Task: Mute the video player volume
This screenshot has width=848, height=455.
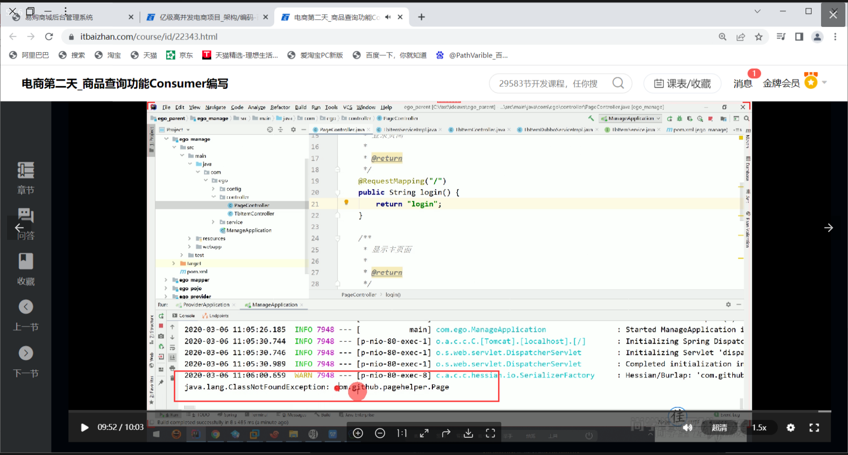Action: coord(688,427)
